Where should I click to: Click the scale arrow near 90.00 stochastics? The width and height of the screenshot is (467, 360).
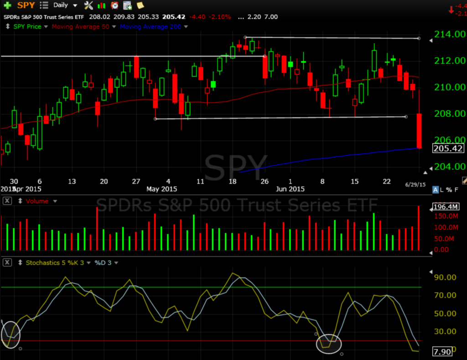click(431, 272)
